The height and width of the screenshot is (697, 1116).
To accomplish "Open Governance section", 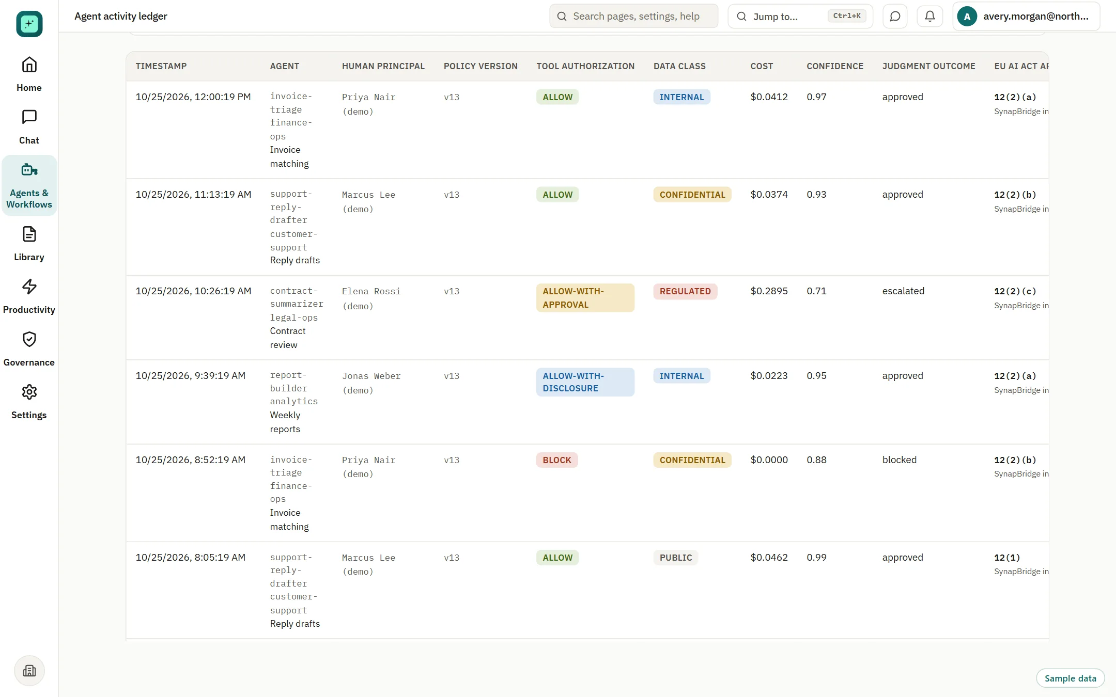I will 29,349.
